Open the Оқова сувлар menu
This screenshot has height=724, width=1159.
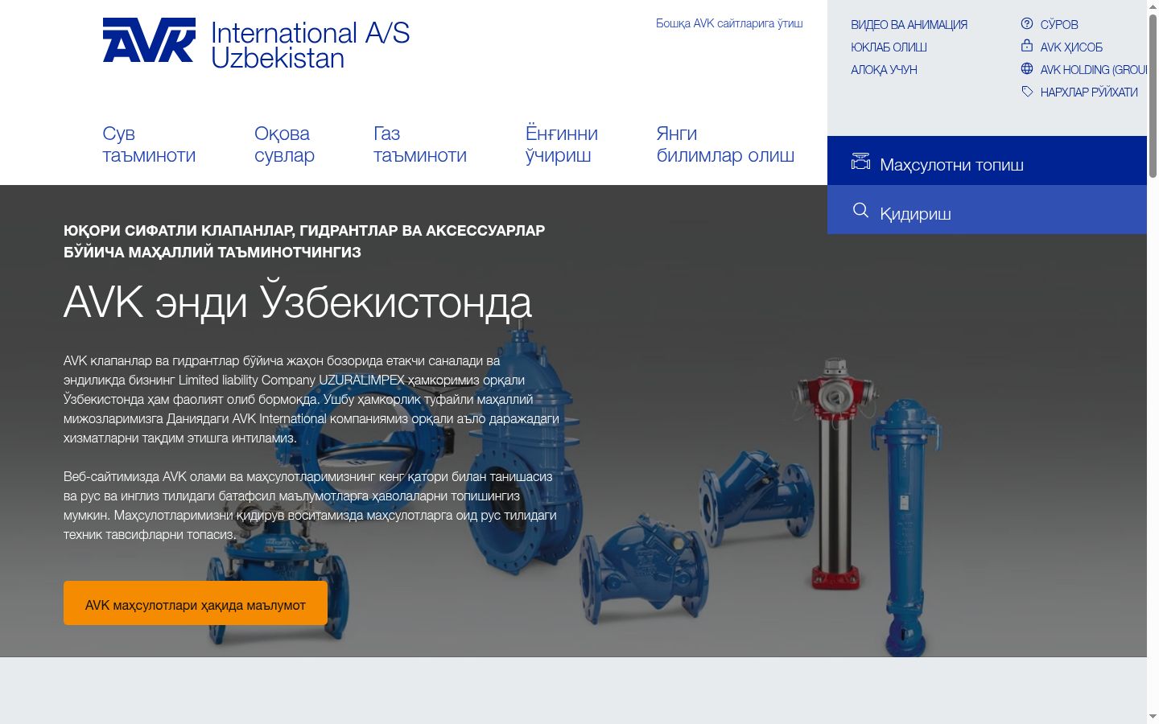(284, 144)
